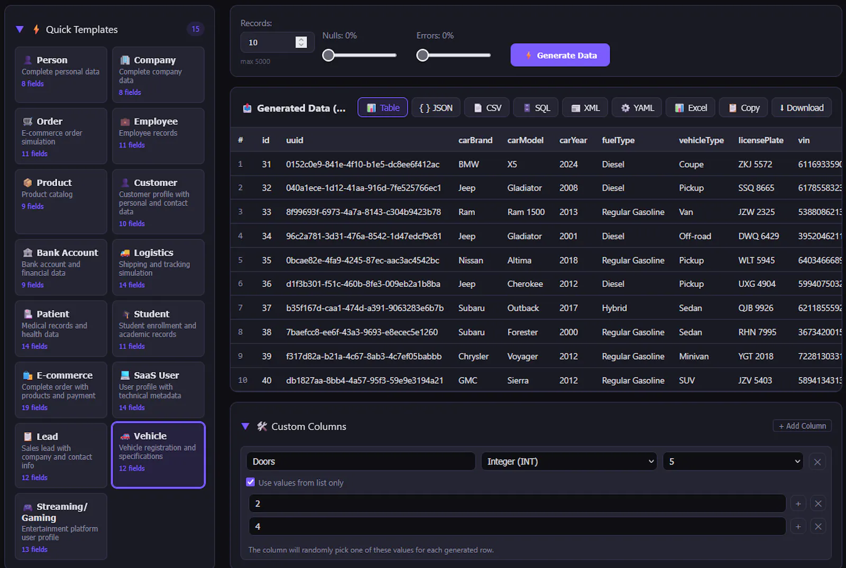Click the Hybrid fuel type cell
The image size is (846, 568).
(614, 308)
